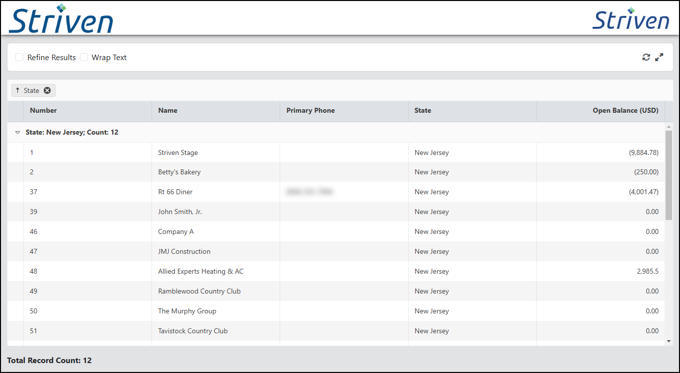Click the balance (250.00)

coord(646,172)
